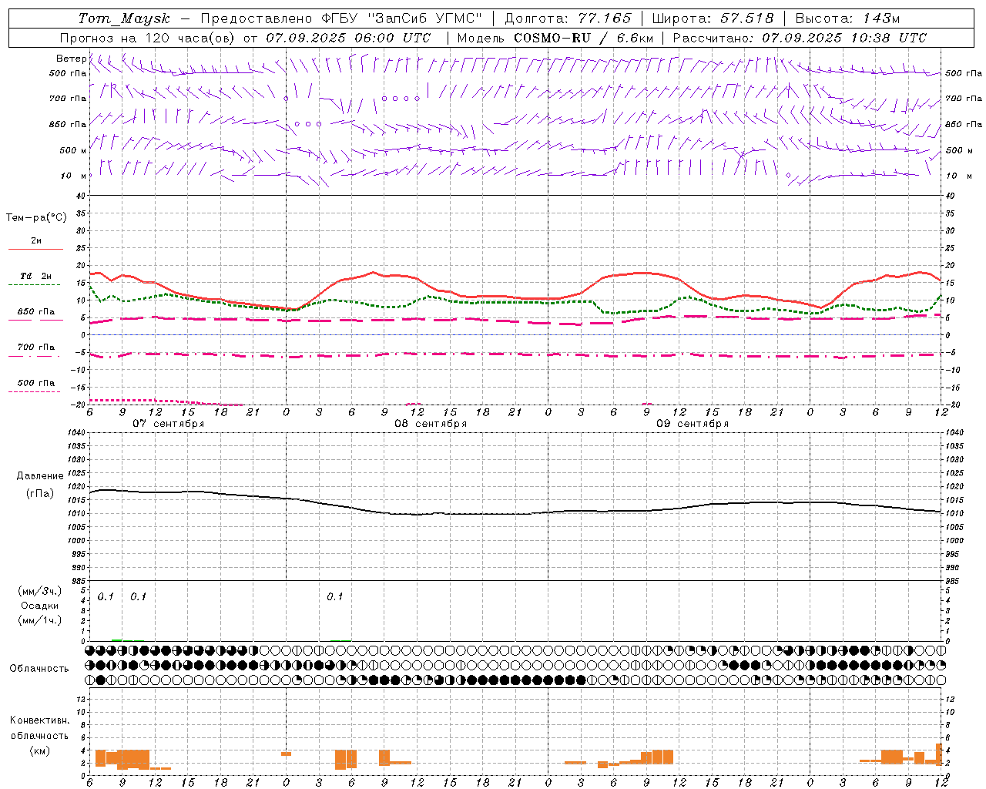Select the Модель COSMO-RU / 6.6км label
This screenshot has height=789, width=986.
click(555, 38)
